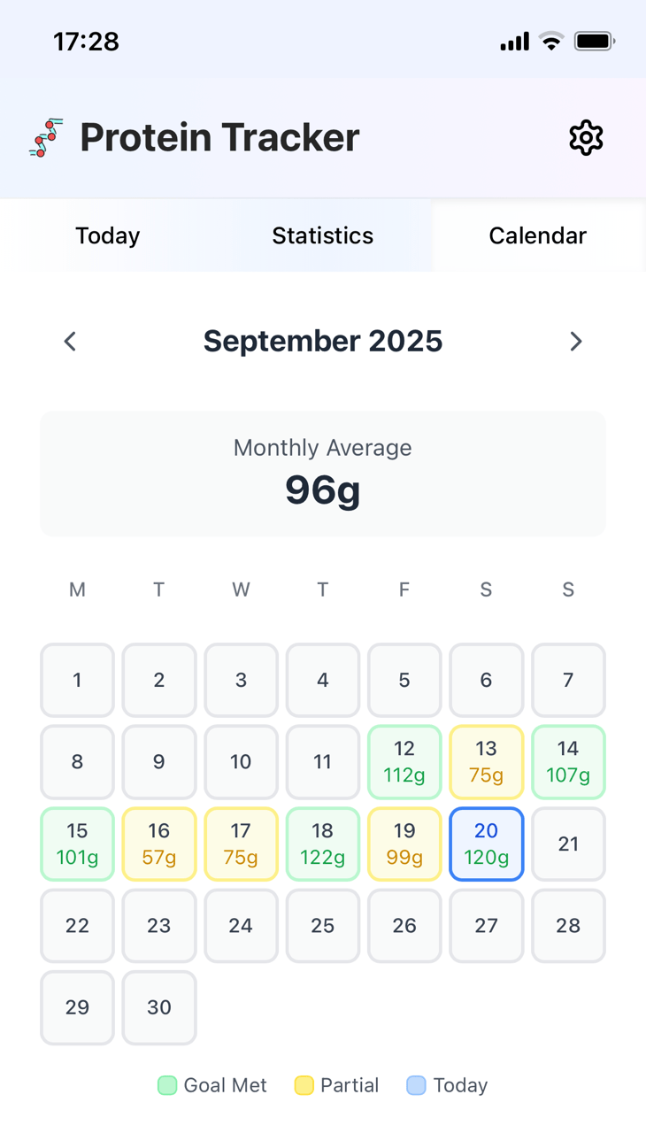Viewport: 646px width, 1133px height.
Task: Open settings via the gear icon
Action: [586, 138]
